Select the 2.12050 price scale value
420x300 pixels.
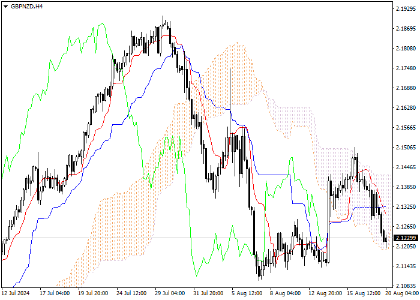click(406, 247)
